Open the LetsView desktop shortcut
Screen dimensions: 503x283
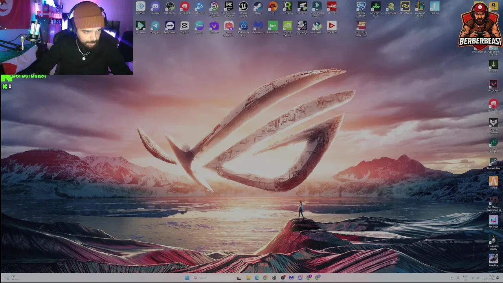[x=141, y=8]
